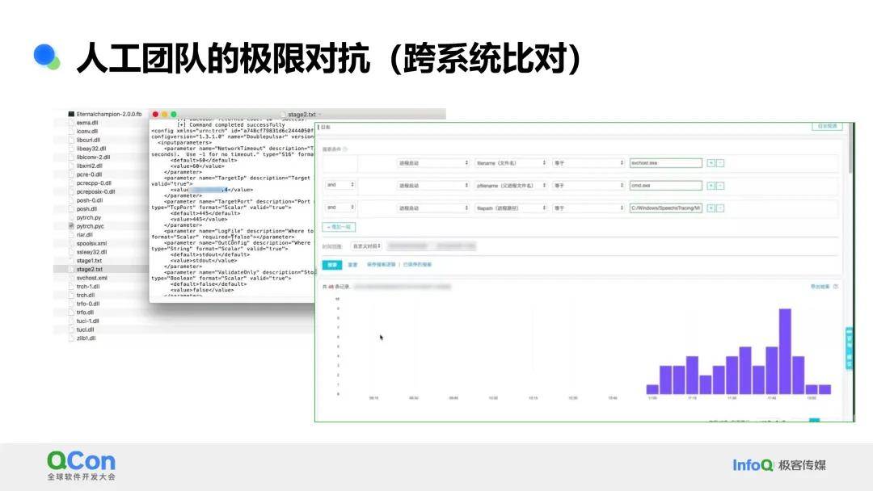The image size is (873, 491).
Task: Select ssleay32.dll in the file list
Action: [92, 252]
